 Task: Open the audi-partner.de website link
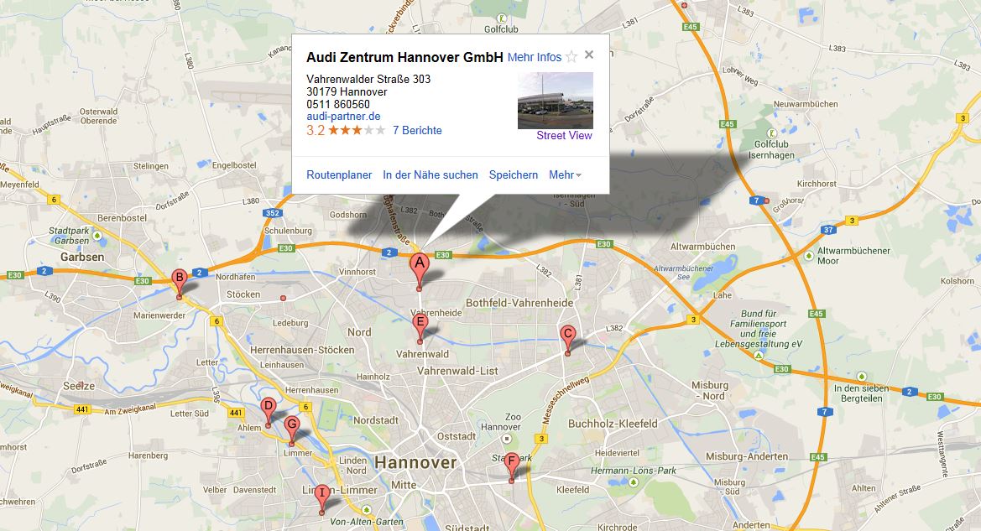(343, 117)
